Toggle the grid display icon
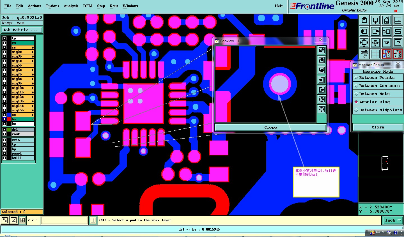The image size is (404, 237). (x=375, y=54)
